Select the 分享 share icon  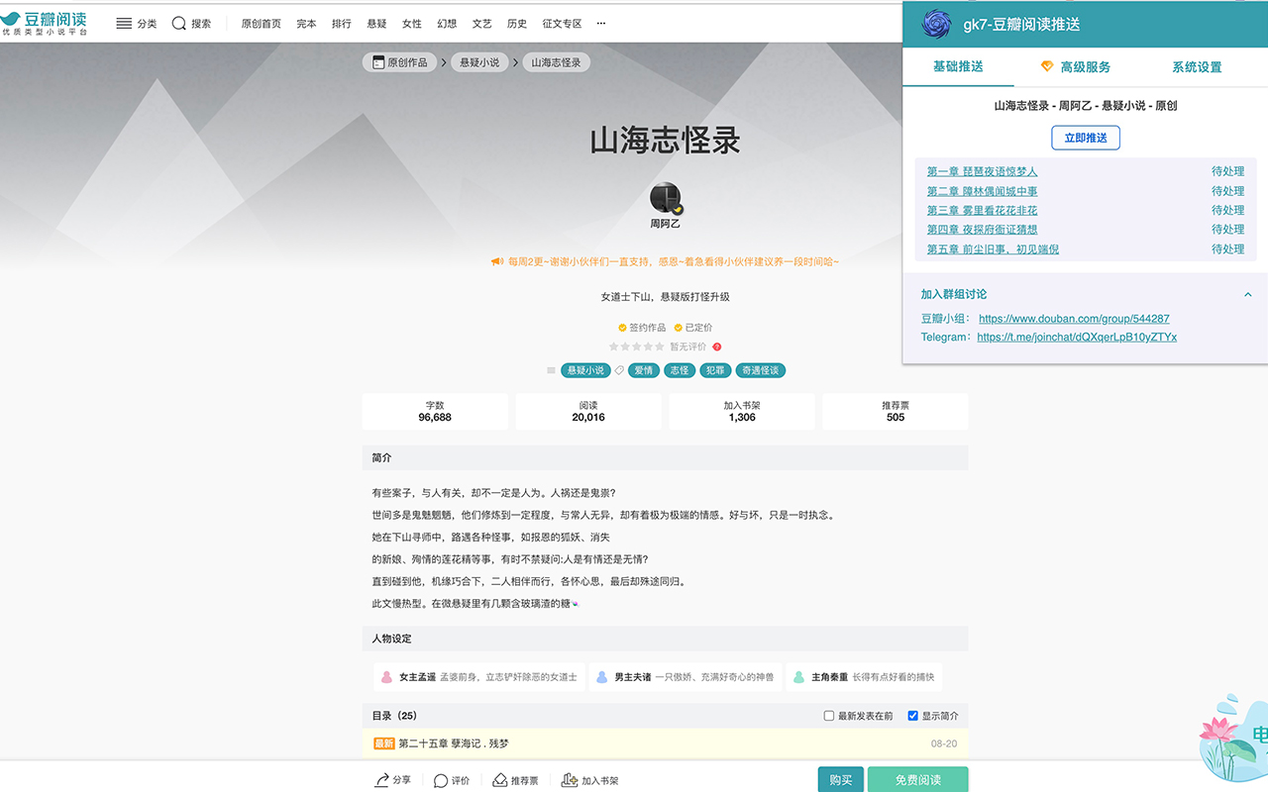click(381, 780)
